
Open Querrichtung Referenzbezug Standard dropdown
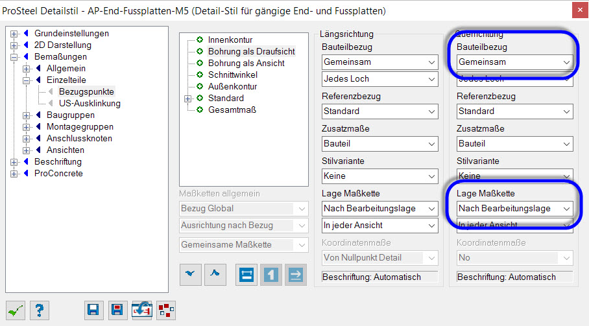(514, 111)
